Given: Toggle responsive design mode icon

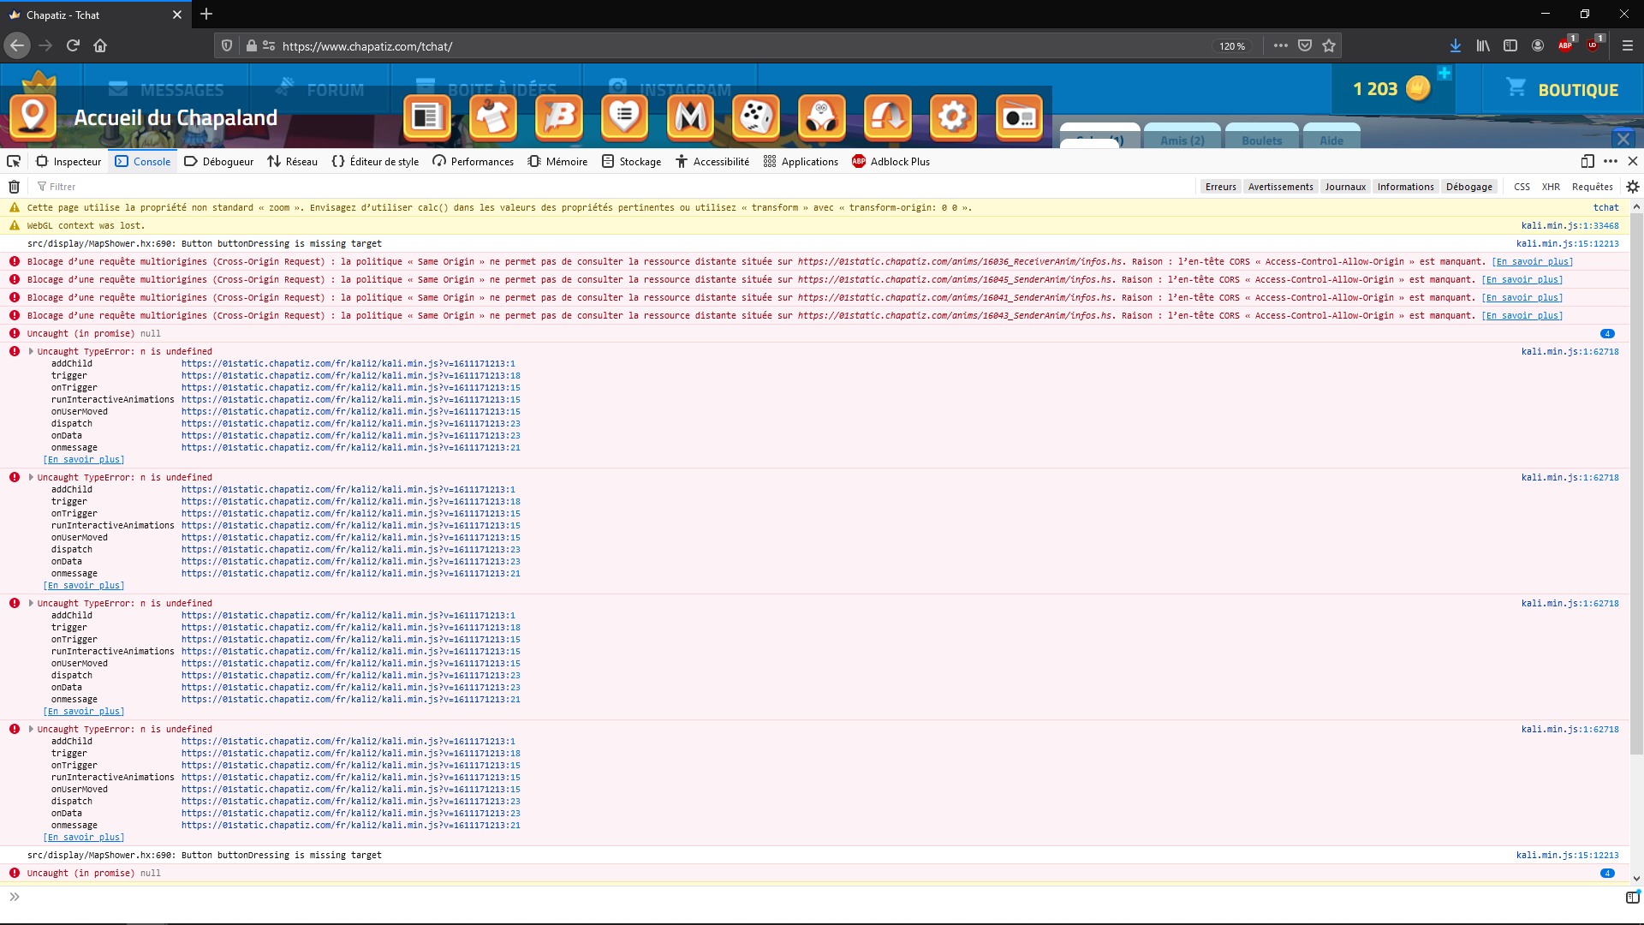Looking at the screenshot, I should point(1587,161).
